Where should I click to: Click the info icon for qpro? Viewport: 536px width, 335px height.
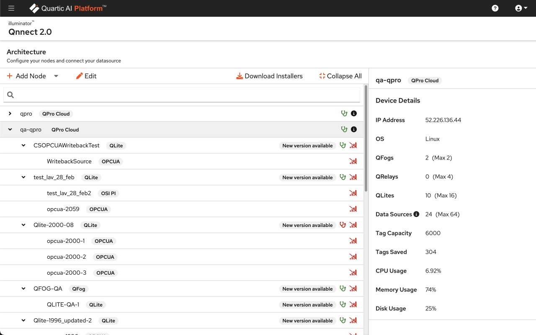[354, 113]
